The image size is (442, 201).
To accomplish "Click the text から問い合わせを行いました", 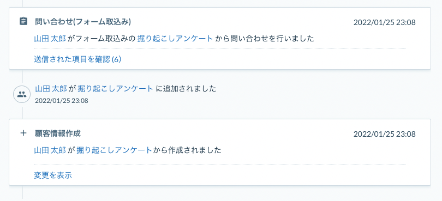I will point(265,39).
